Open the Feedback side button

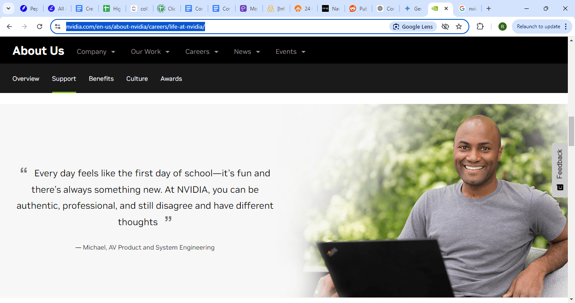click(x=560, y=170)
